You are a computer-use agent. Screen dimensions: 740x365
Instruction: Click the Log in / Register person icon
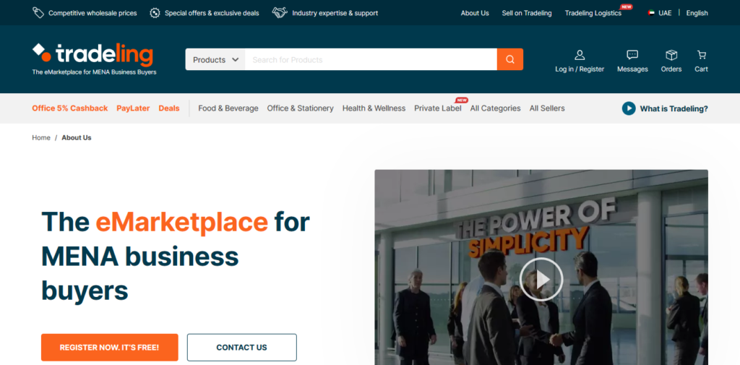[580, 55]
